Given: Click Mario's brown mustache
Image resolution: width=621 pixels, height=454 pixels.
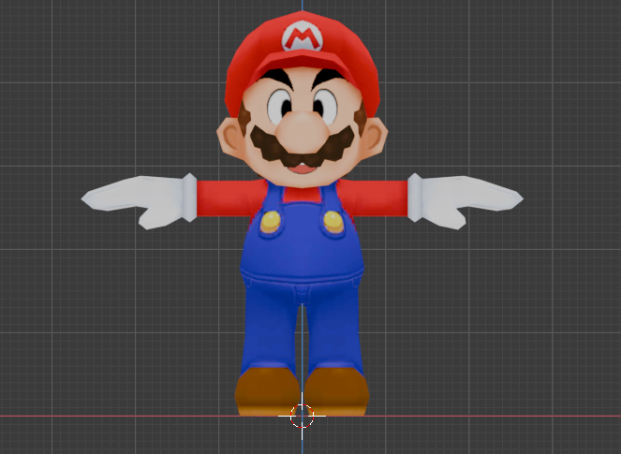Looking at the screenshot, I should point(303,147).
